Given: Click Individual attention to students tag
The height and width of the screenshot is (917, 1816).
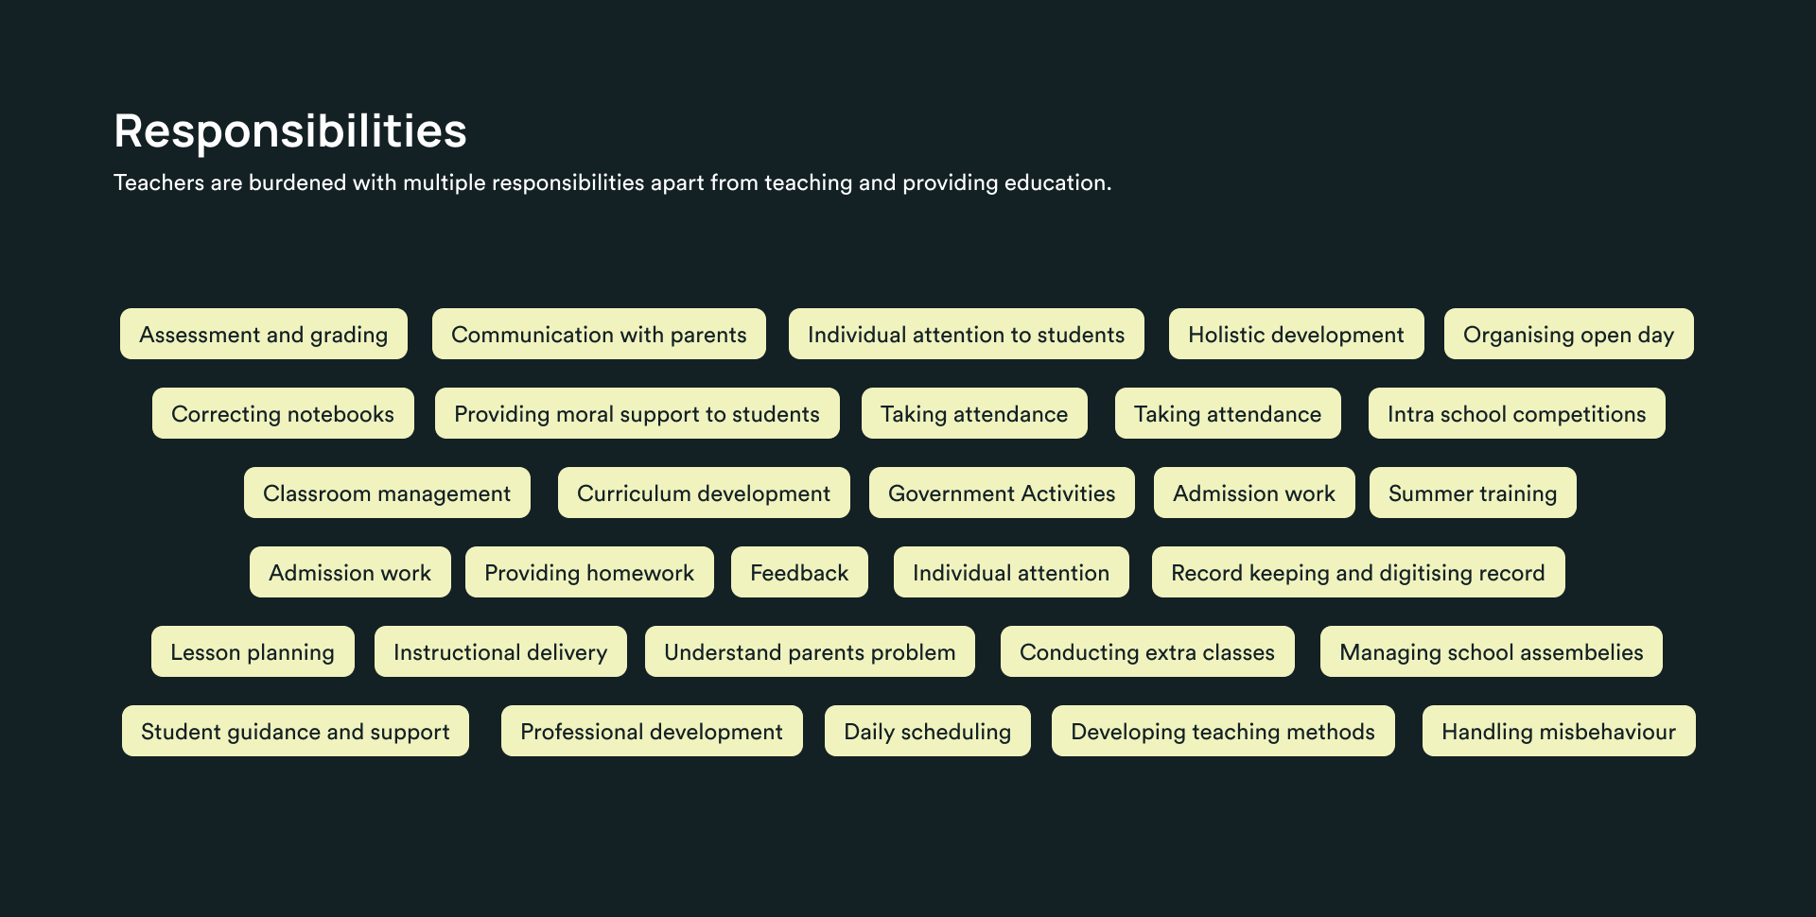Looking at the screenshot, I should click(x=966, y=335).
